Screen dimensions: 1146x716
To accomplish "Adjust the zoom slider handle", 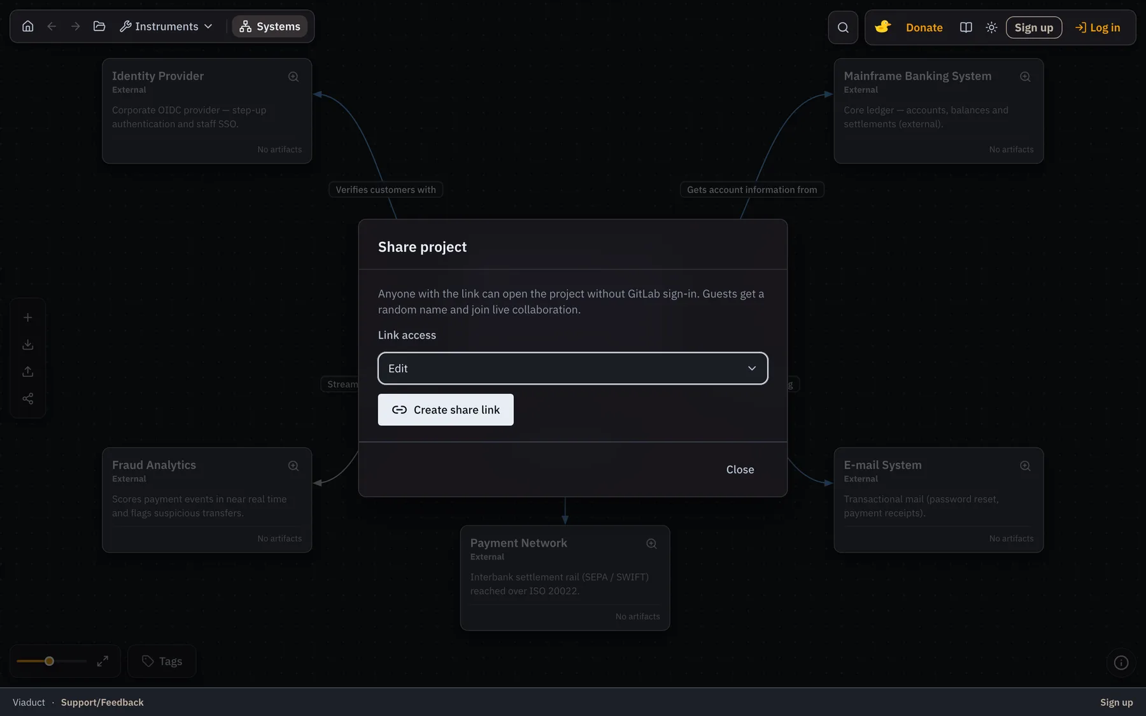I will (x=49, y=661).
